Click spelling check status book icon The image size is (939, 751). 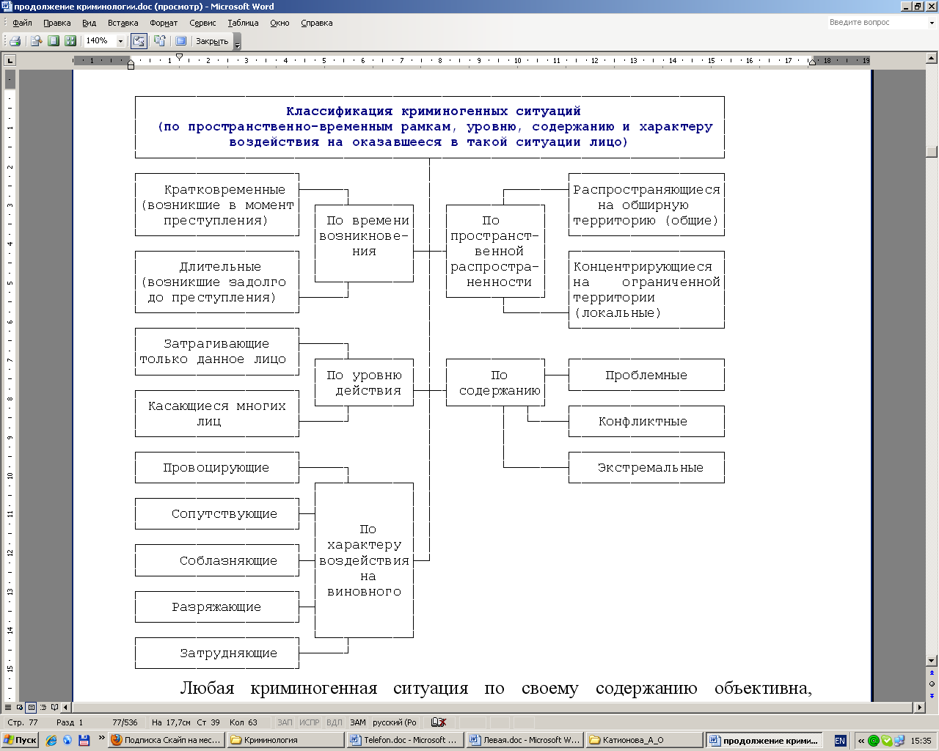coord(439,722)
